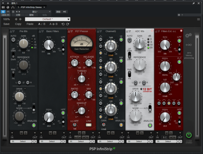203x154 pixels.
Task: Click the redo arrow icon in preset bar
Action: (67, 24)
